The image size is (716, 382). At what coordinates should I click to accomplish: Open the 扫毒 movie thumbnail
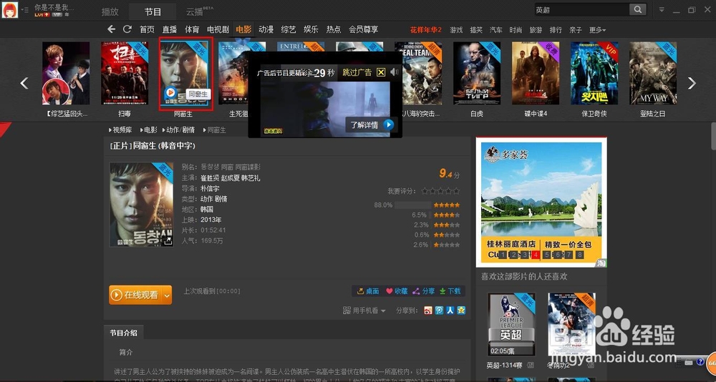point(125,74)
